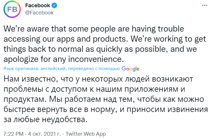This screenshot has width=211, height=138.
Task: Click the FB profile avatar
Action: click(12, 9)
